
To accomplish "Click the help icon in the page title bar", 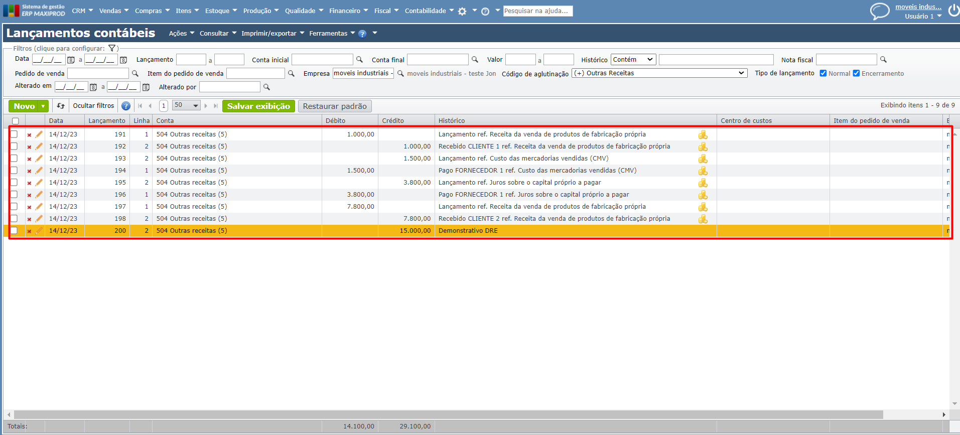I will coord(362,34).
